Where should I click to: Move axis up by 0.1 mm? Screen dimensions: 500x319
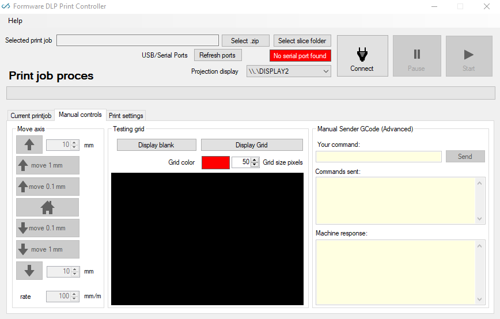coord(47,187)
